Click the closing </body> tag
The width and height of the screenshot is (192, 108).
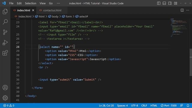click(31, 96)
